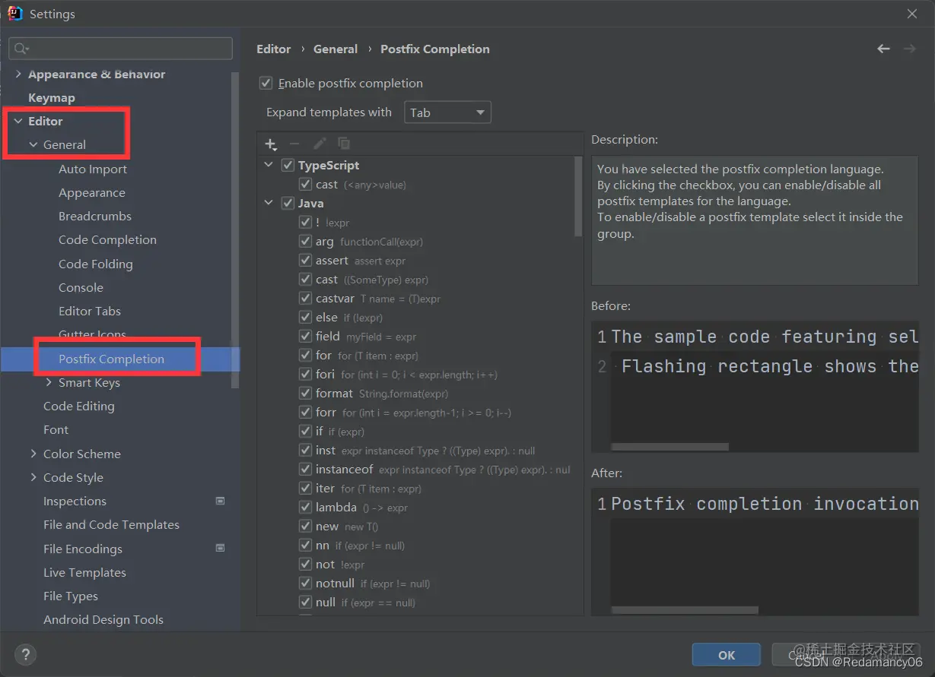Open the Keymap settings page

(x=52, y=97)
